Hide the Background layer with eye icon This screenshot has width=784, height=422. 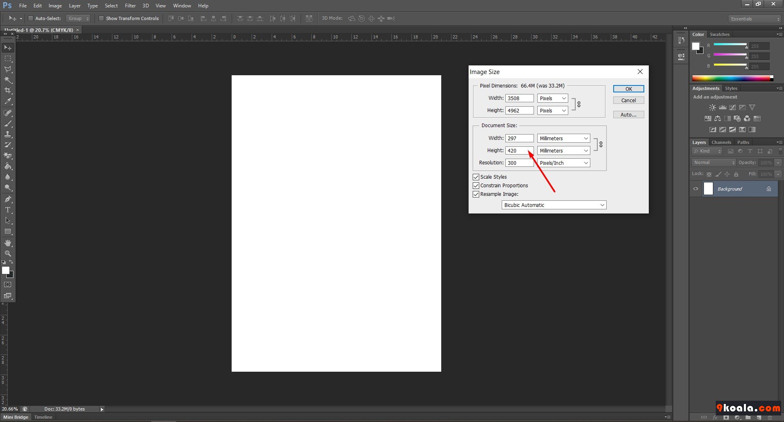[696, 189]
